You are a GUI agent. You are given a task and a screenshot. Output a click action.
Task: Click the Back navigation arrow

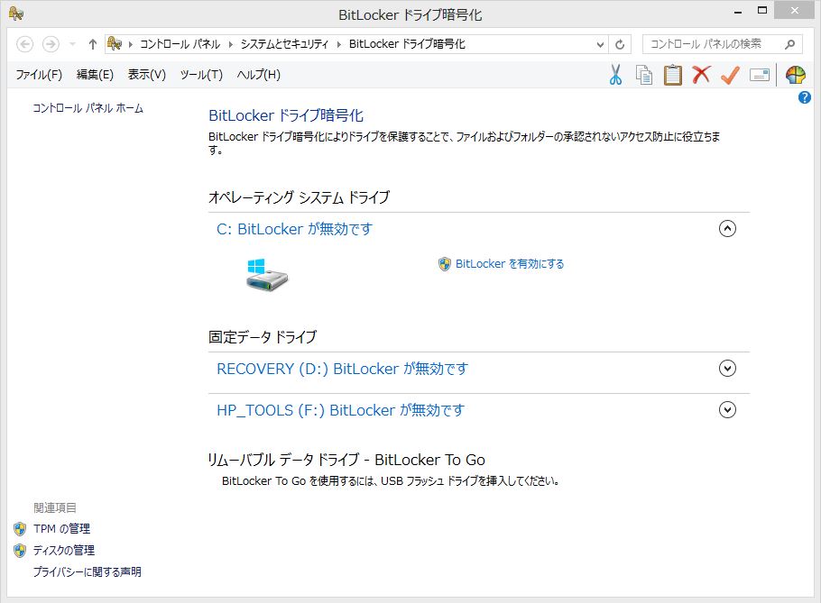(x=24, y=44)
